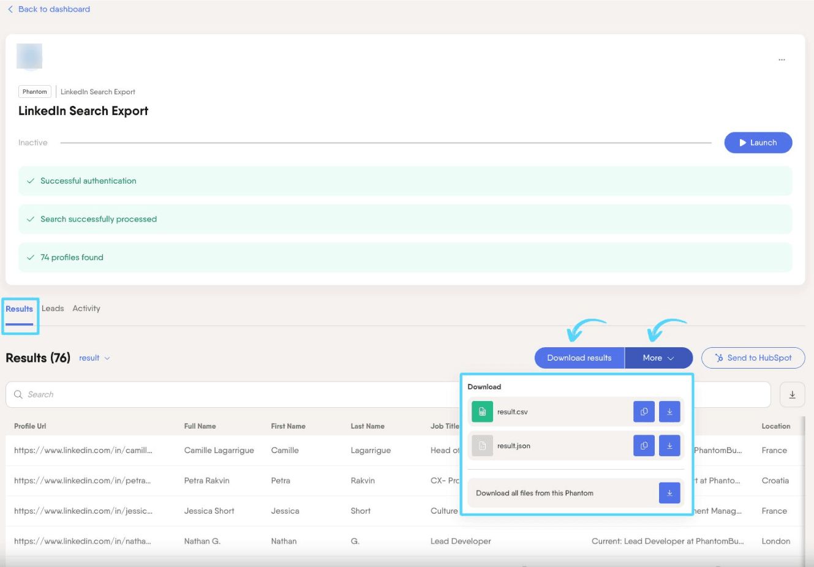The height and width of the screenshot is (567, 814).
Task: Click the Phantom tag label
Action: [35, 92]
